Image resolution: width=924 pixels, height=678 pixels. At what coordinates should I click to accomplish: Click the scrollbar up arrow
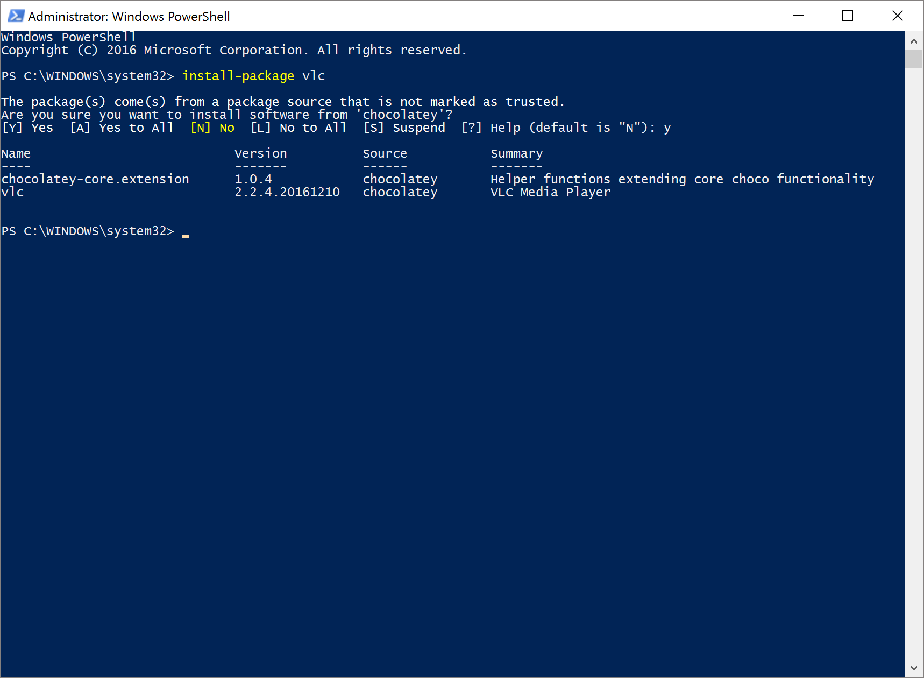(x=914, y=40)
